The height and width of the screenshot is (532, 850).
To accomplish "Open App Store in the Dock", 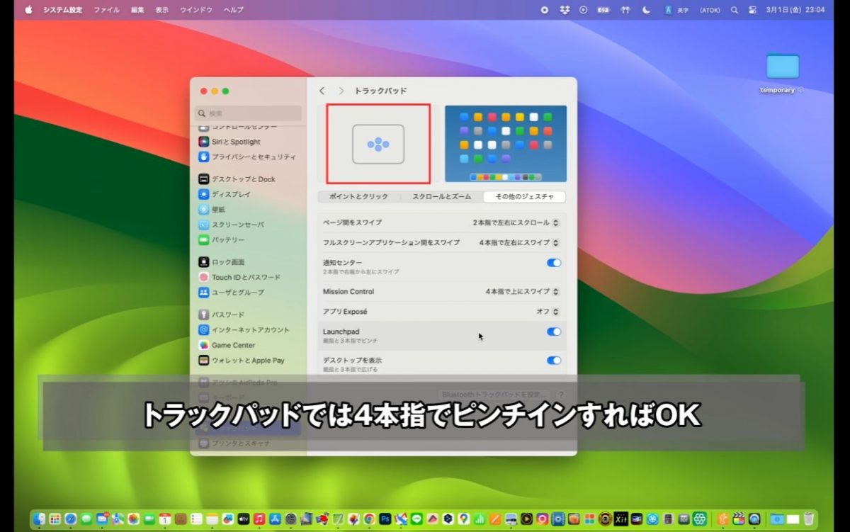I will pyautogui.click(x=275, y=519).
